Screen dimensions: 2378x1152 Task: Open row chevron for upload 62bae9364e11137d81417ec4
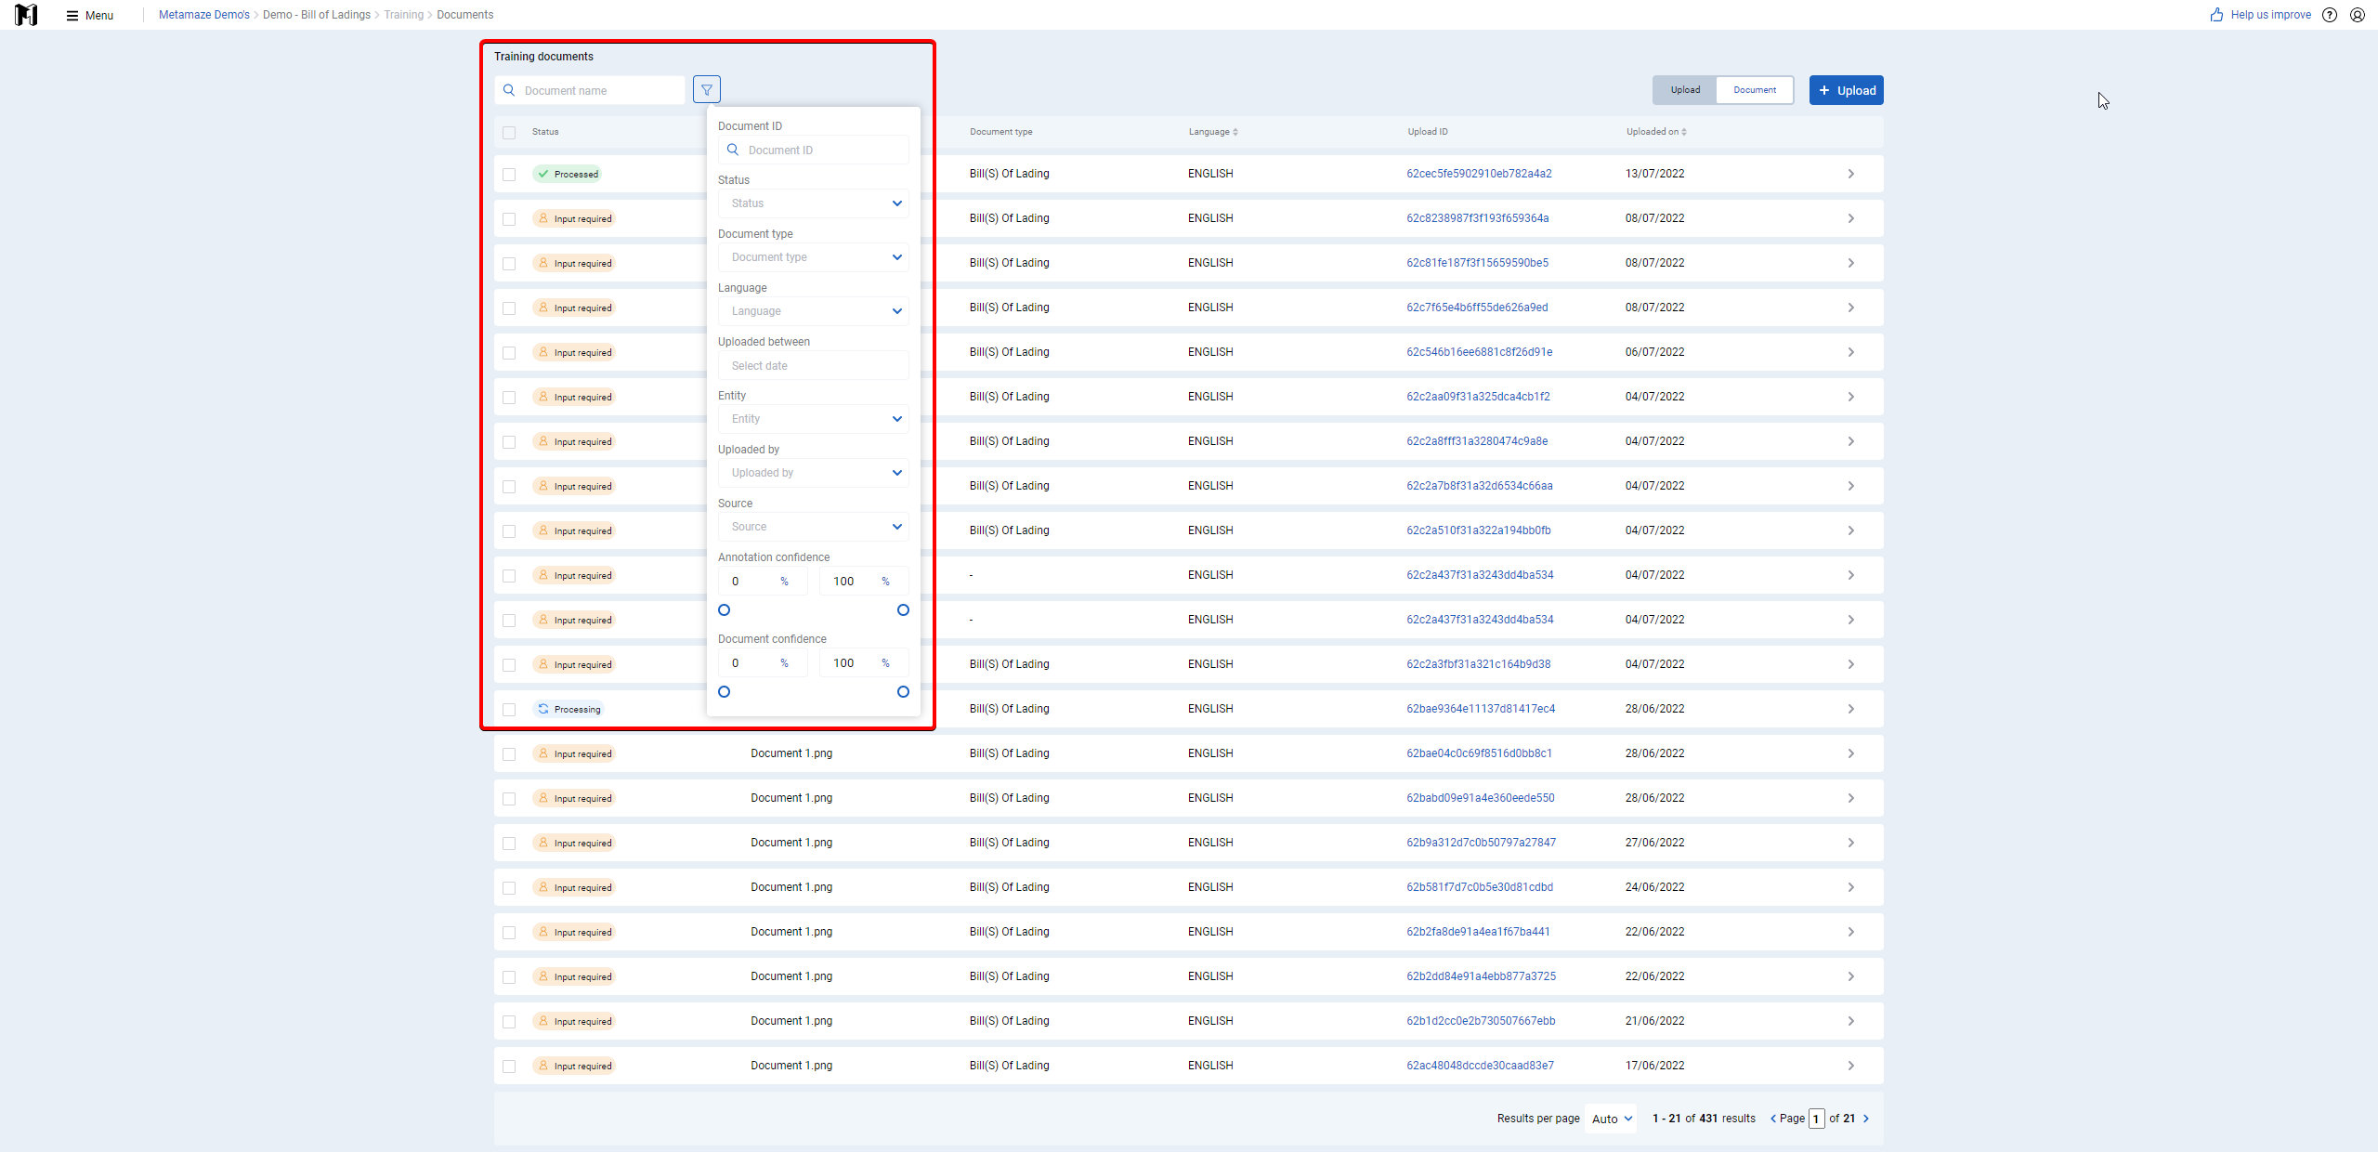(x=1850, y=709)
